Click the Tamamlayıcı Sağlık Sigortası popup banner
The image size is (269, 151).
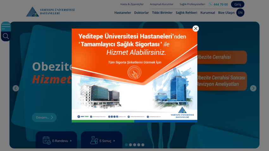coord(134,75)
